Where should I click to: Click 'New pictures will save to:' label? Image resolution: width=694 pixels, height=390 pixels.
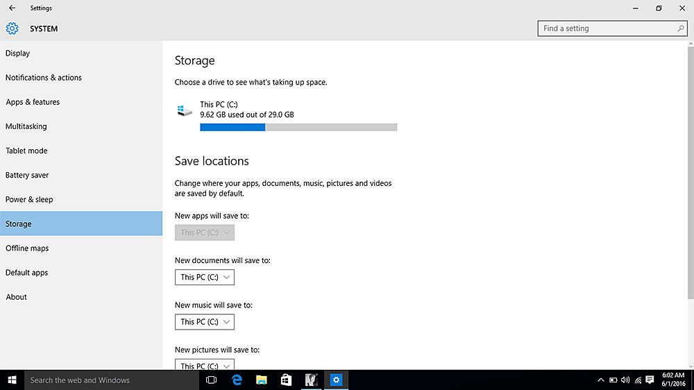point(217,350)
